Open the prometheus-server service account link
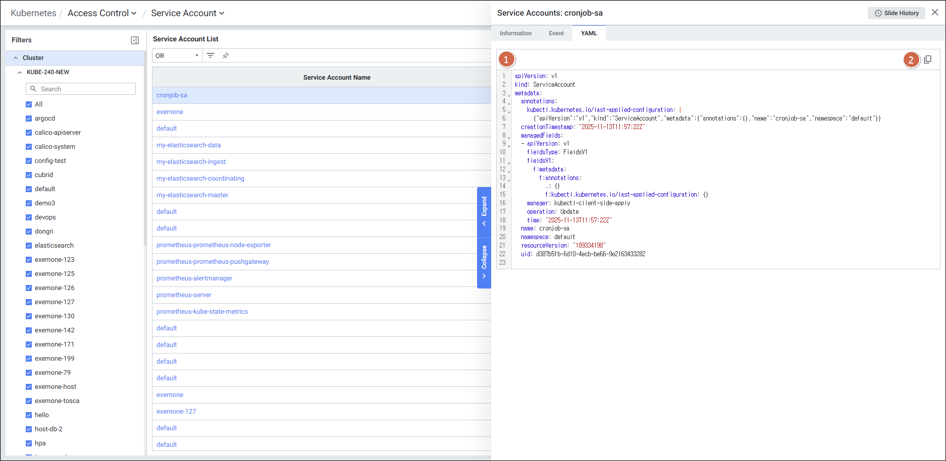946x461 pixels. [x=184, y=295]
